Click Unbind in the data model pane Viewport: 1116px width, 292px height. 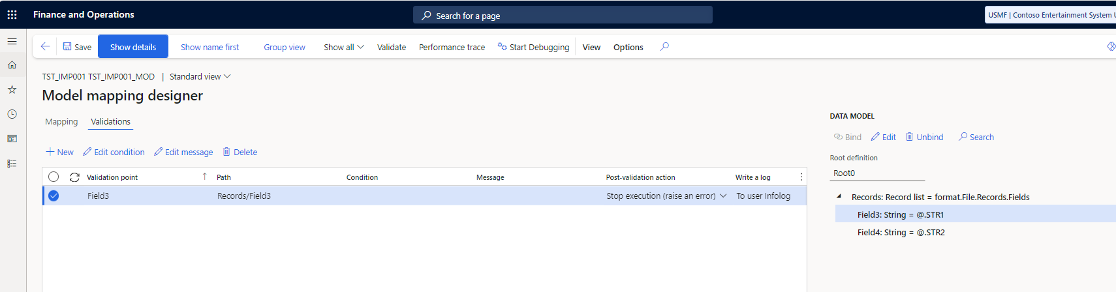(924, 137)
